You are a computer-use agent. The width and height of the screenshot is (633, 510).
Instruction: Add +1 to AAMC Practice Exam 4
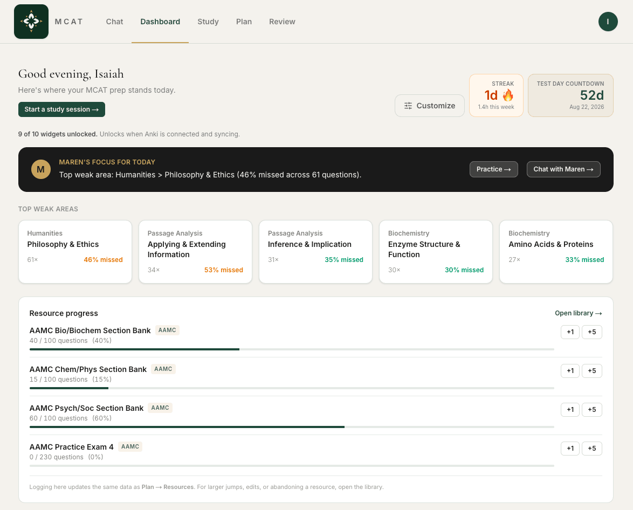tap(570, 448)
